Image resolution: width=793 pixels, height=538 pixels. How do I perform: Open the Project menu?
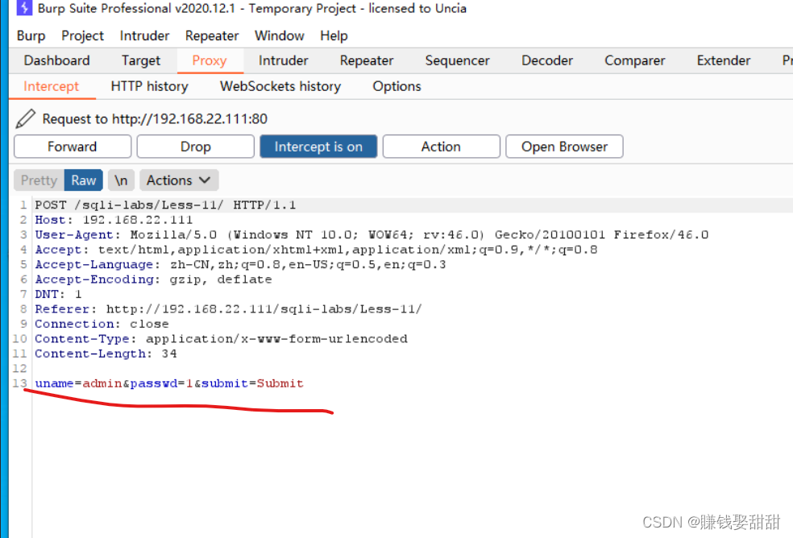[82, 36]
